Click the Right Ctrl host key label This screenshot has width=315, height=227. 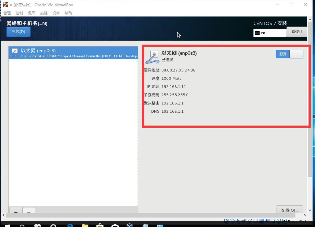point(297,221)
